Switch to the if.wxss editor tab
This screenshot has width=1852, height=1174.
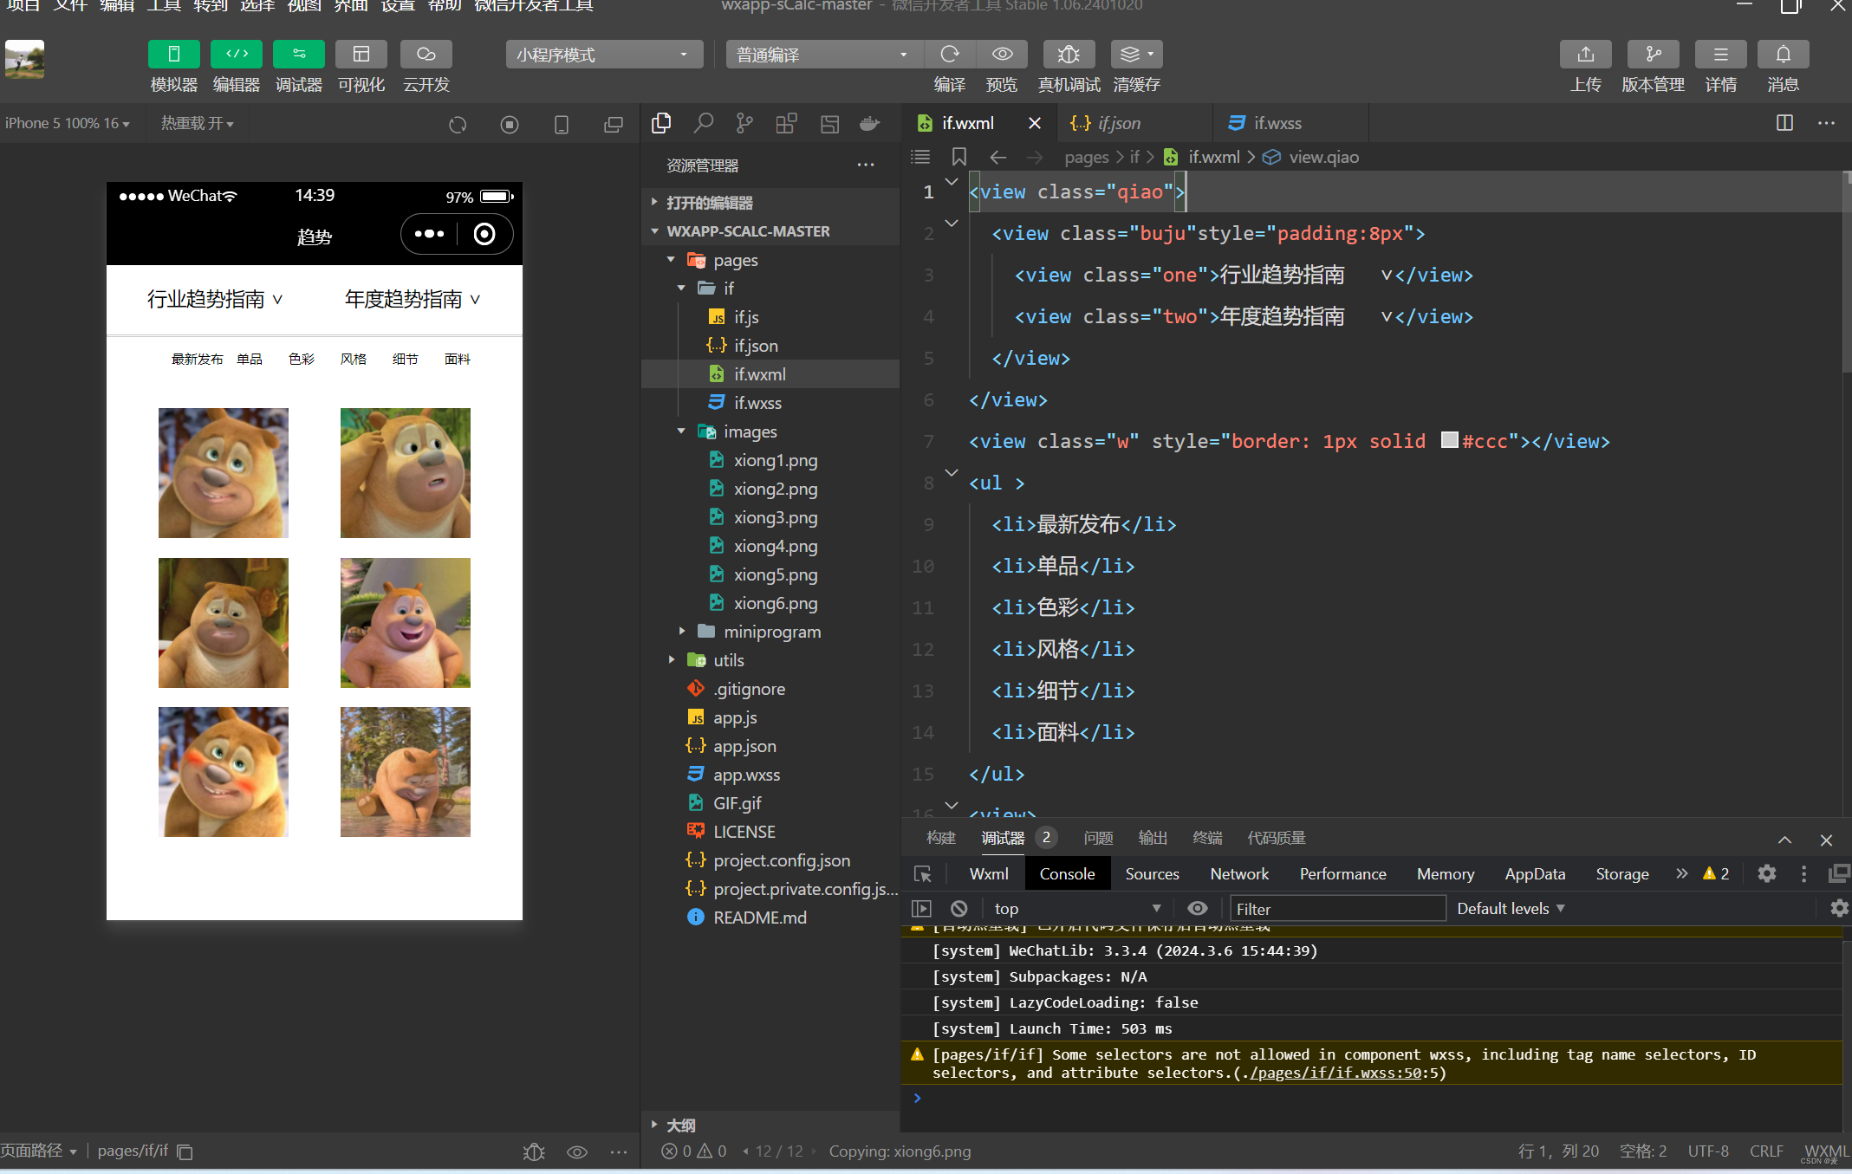coord(1278,123)
